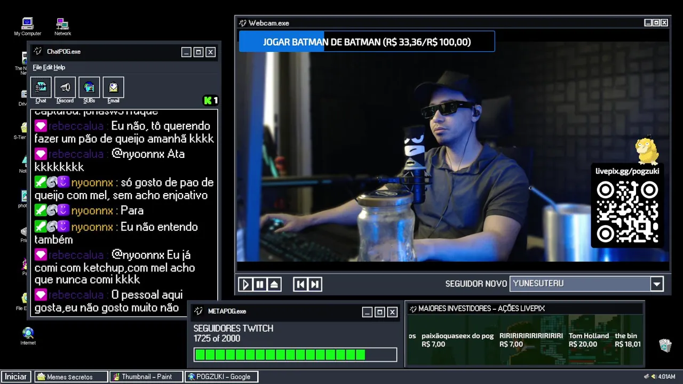Click 'Tom Holland' investor entry
This screenshot has height=384, width=683.
click(589, 340)
